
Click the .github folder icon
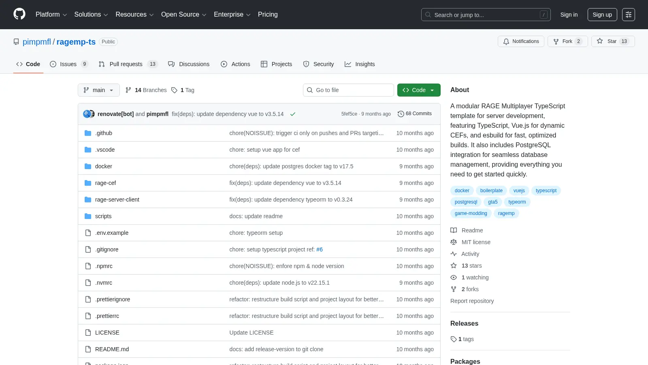click(88, 133)
